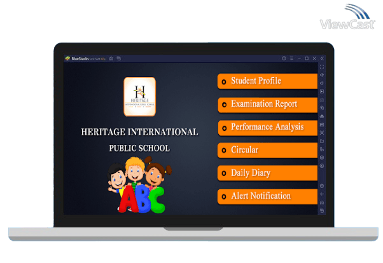383x263 pixels.
Task: Close the BlueStacks window
Action: click(x=314, y=58)
